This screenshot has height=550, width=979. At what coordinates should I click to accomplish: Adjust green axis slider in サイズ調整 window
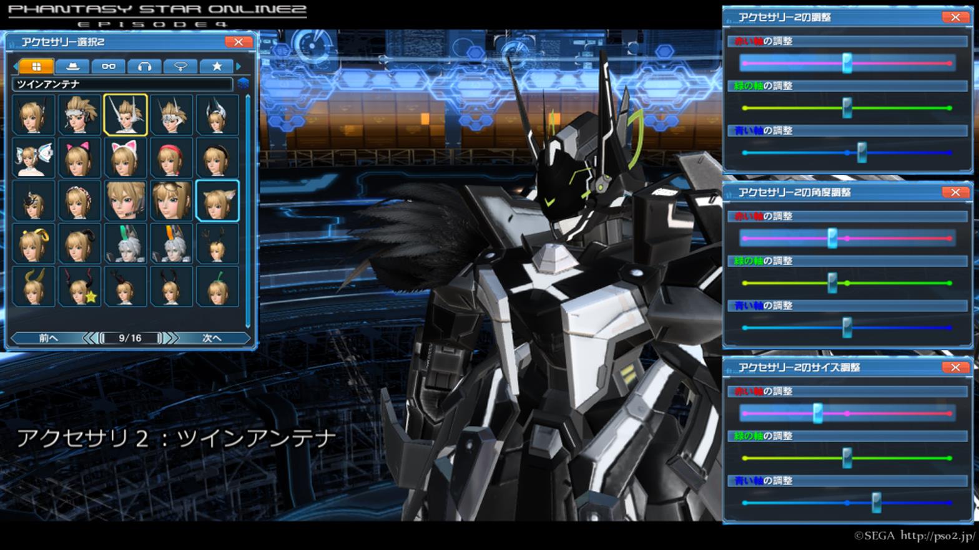[x=847, y=458]
